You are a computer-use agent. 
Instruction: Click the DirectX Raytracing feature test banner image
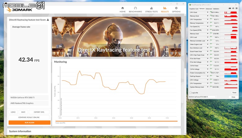[117, 37]
